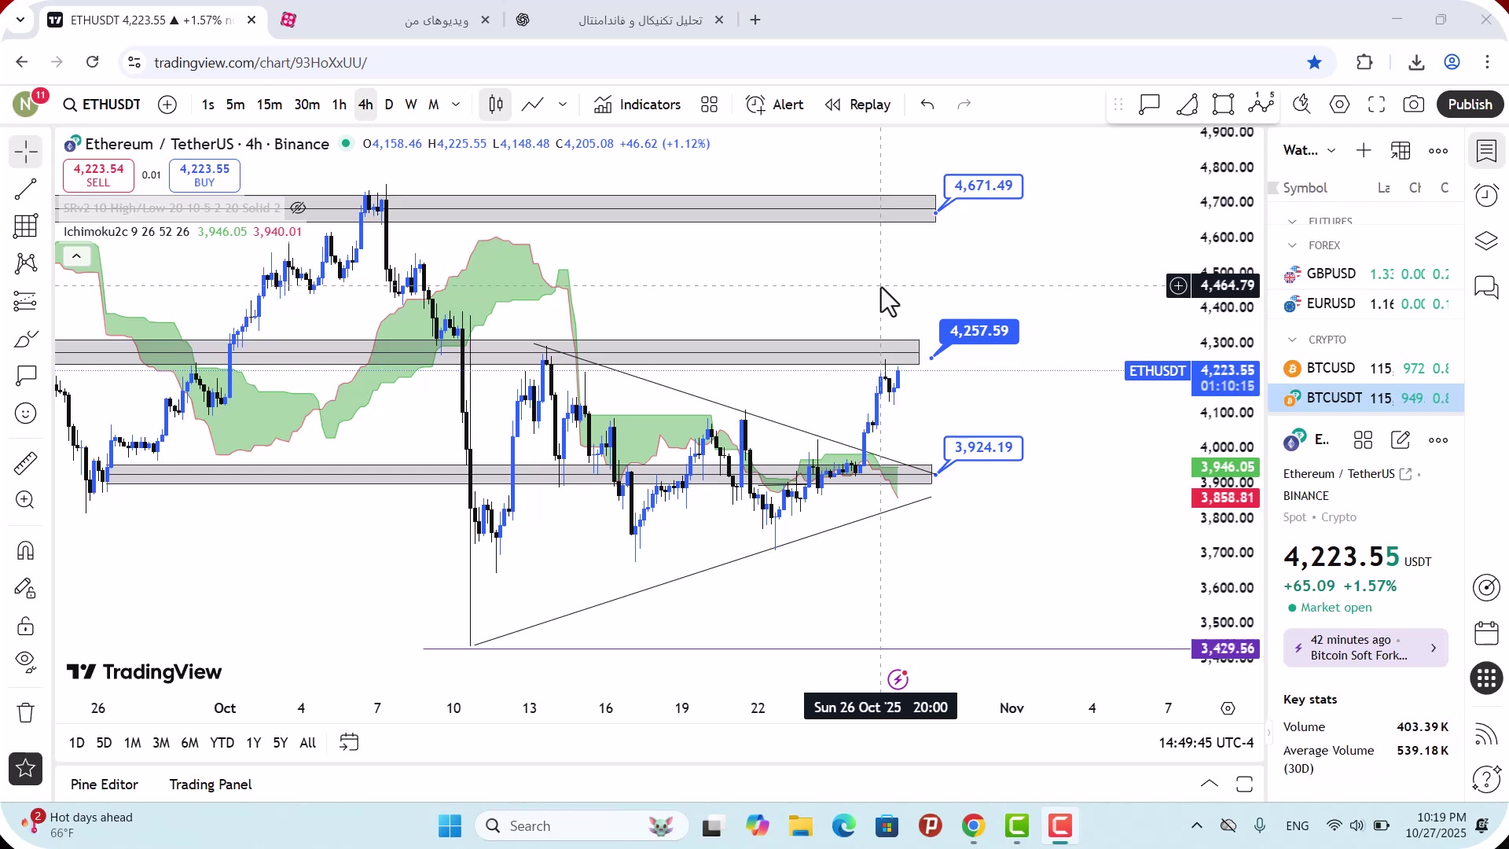
Task: Open the forecasting and measurement tools
Action: tap(25, 301)
